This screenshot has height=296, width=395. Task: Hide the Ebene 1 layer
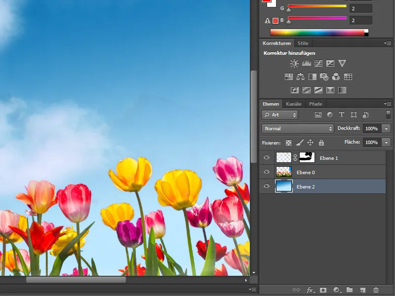tap(267, 157)
